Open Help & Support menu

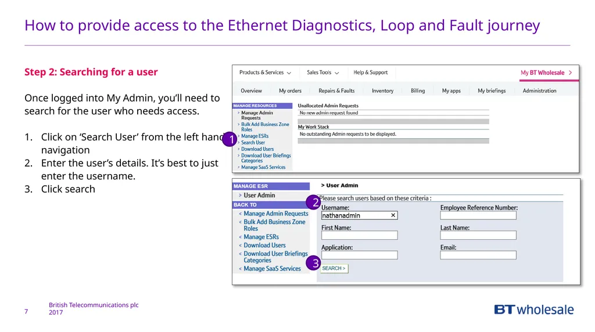pyautogui.click(x=370, y=73)
